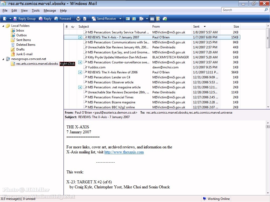This screenshot has width=270, height=202.
Task: Open the Drafts folder
Action: [20, 49]
